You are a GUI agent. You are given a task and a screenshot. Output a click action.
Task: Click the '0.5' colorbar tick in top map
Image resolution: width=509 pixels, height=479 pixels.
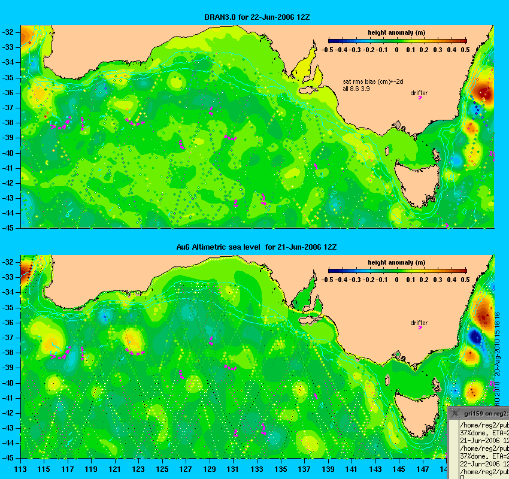465,50
